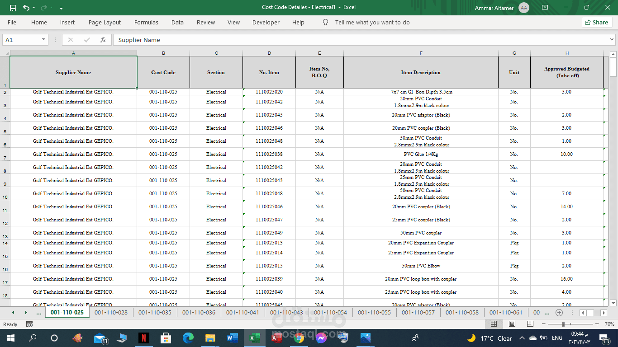Screen dimensions: 618x347
Task: Click the Share button
Action: 597,22
